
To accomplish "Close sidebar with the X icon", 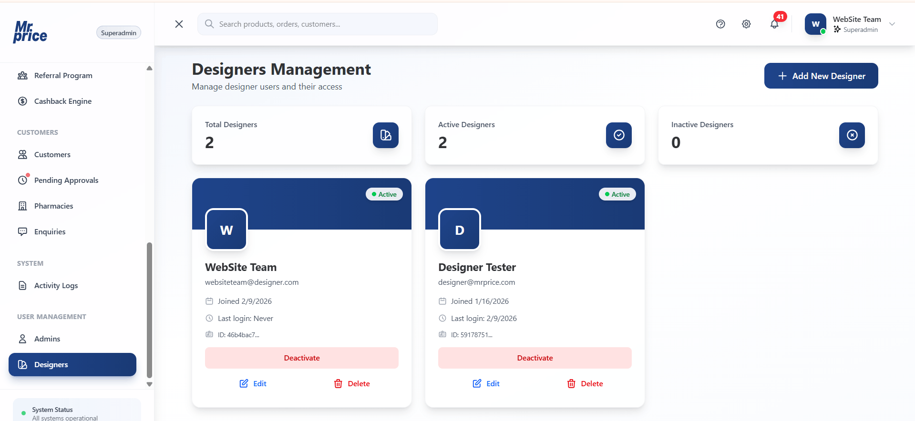I will click(x=179, y=24).
